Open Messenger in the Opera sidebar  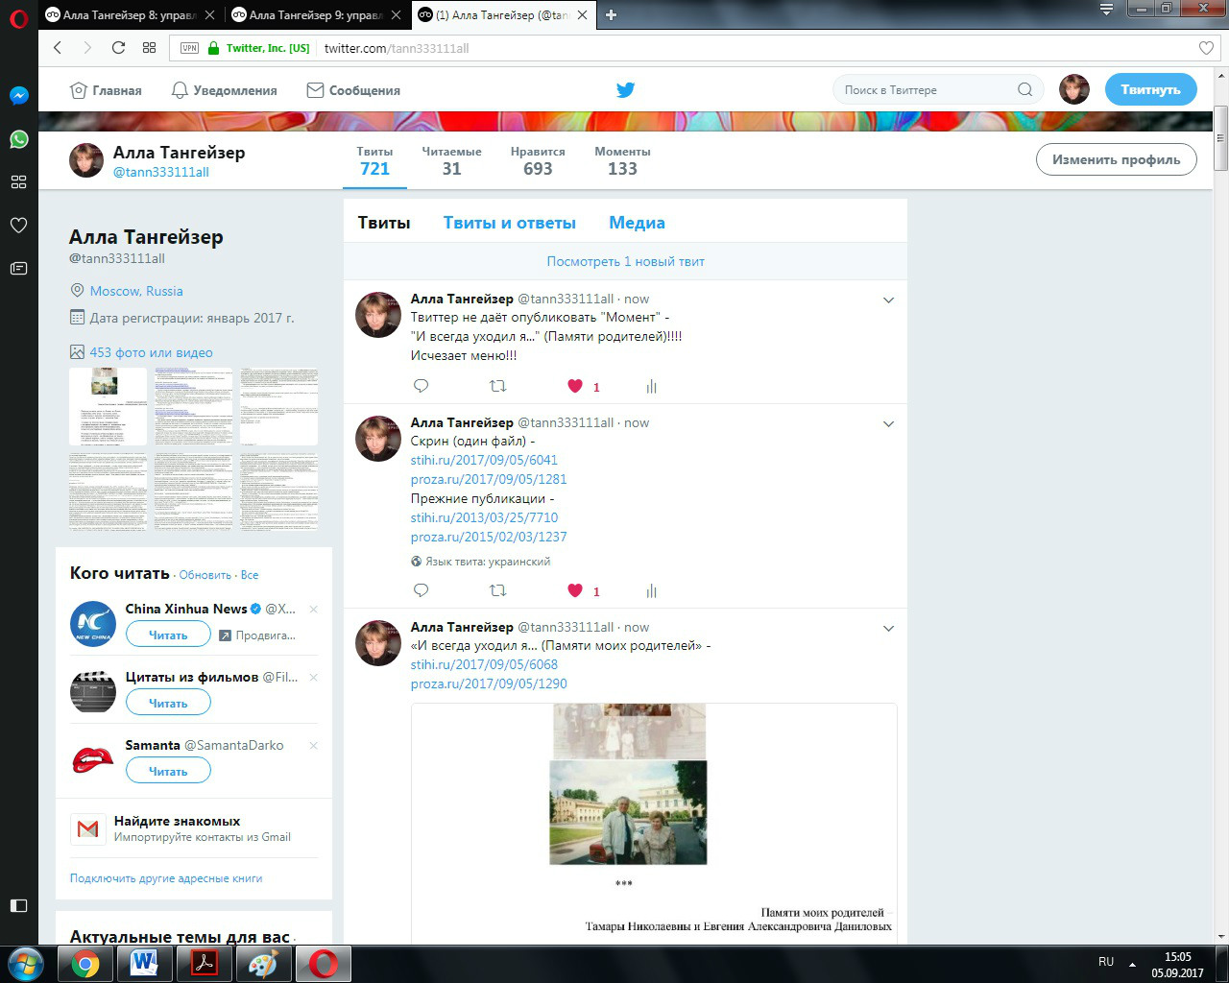click(18, 96)
